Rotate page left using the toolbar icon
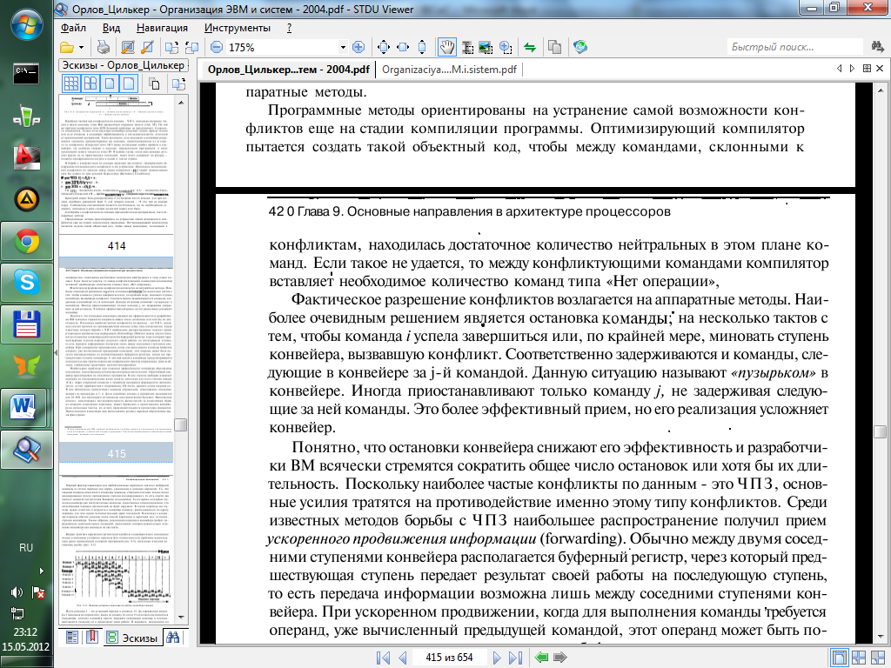This screenshot has width=891, height=668. (x=171, y=47)
